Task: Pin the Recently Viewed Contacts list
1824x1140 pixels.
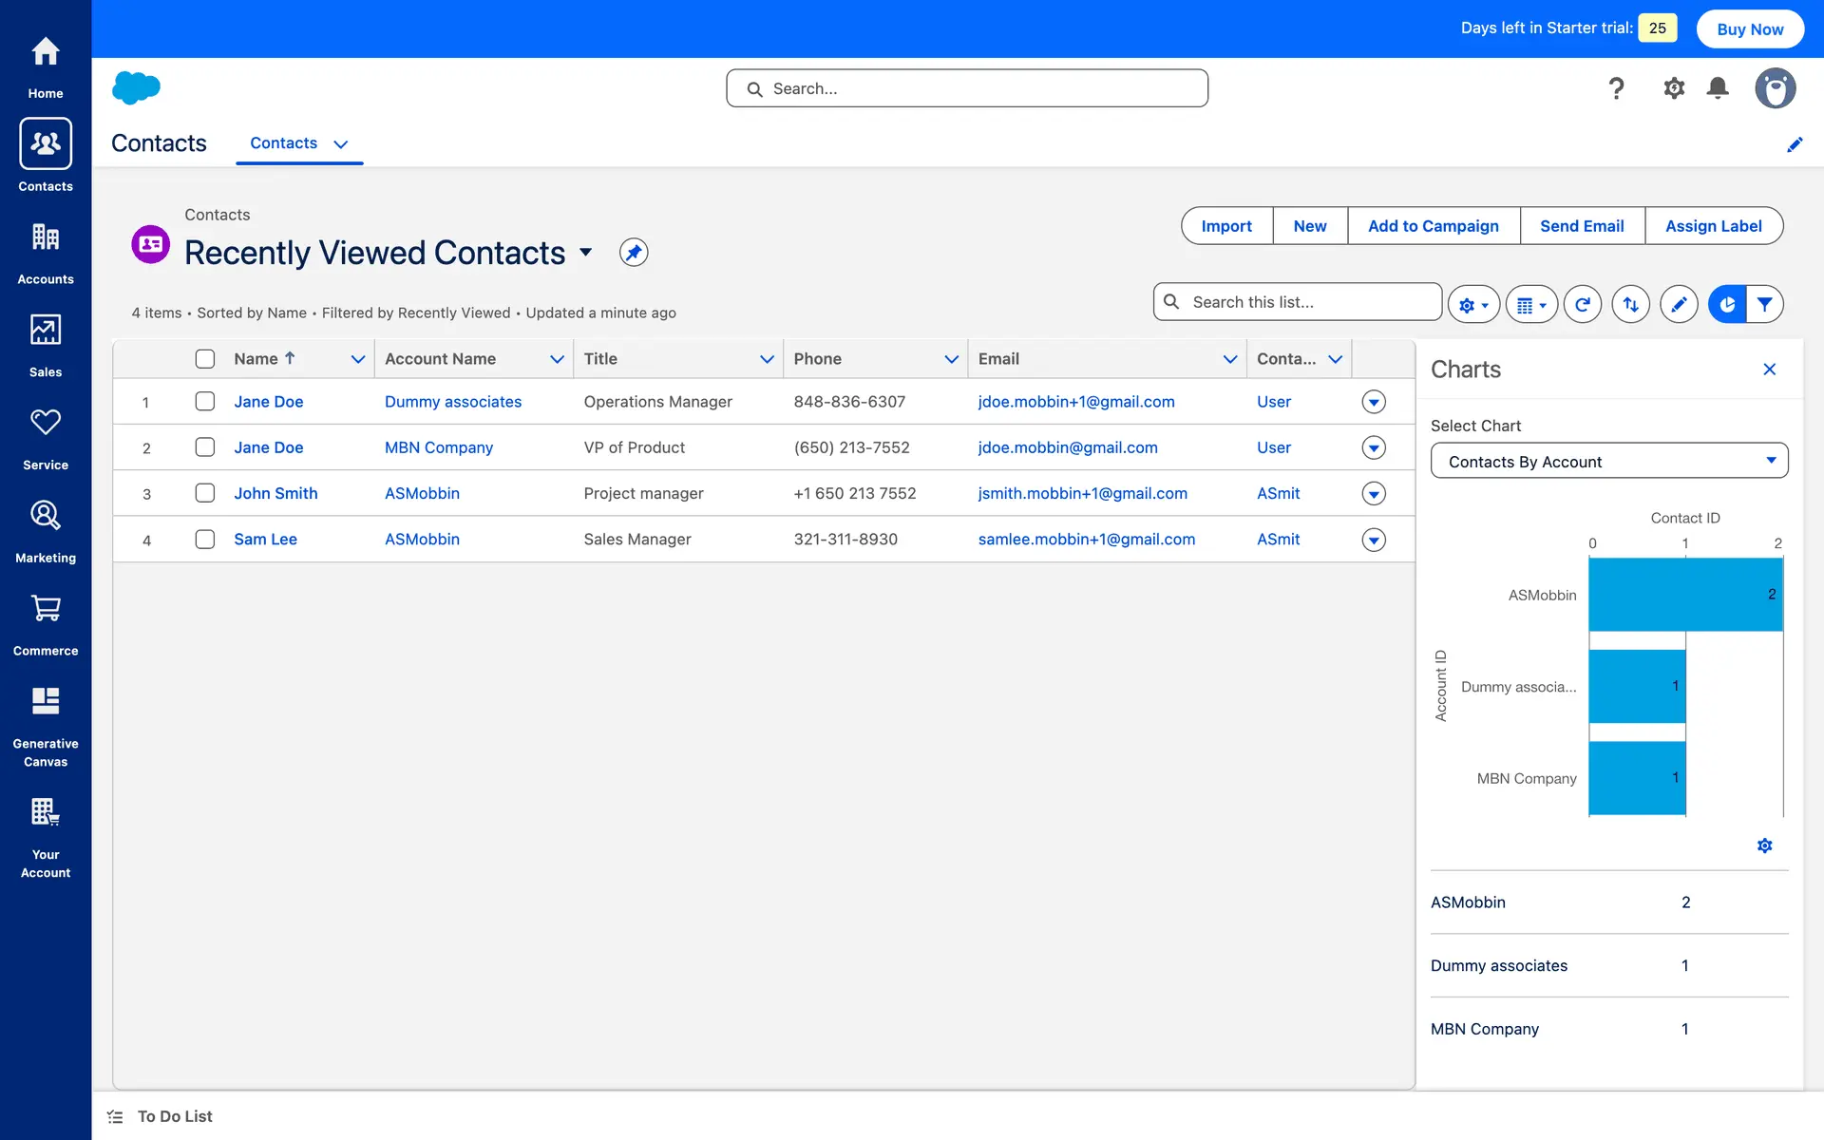Action: coord(634,253)
